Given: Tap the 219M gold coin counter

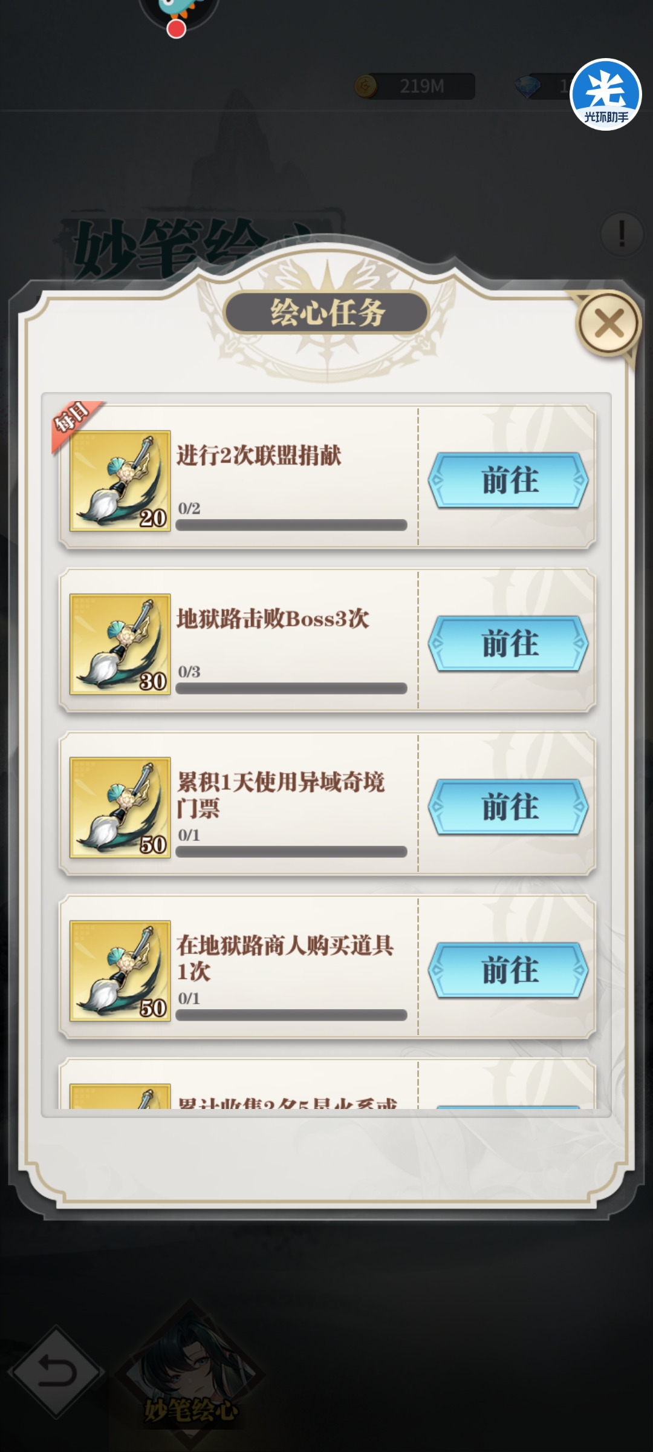Looking at the screenshot, I should (x=415, y=87).
